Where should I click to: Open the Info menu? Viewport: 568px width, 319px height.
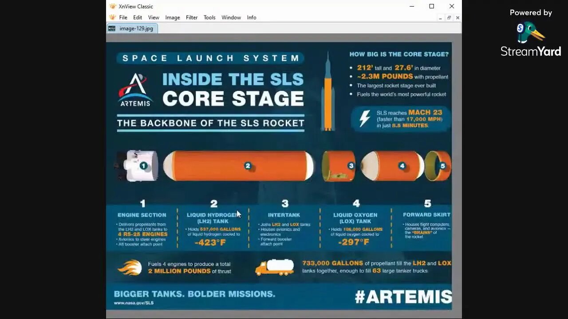252,18
